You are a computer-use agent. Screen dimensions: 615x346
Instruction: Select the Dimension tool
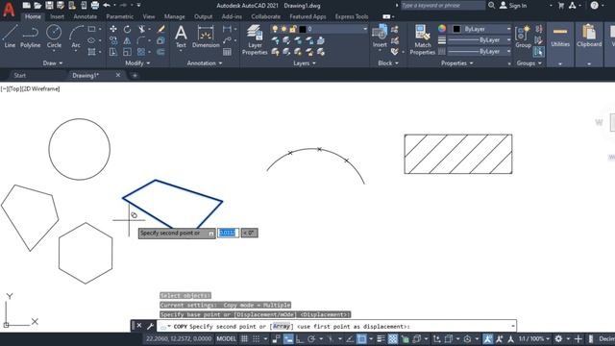206,37
